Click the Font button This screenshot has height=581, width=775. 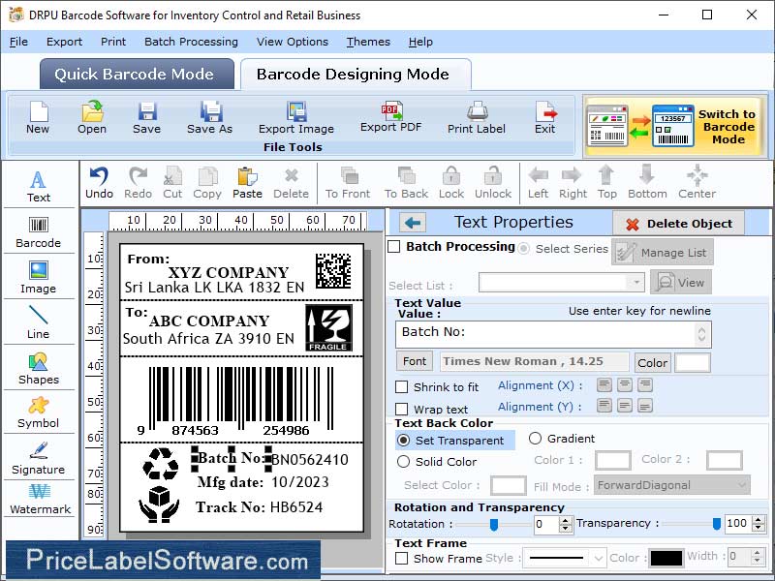(415, 361)
